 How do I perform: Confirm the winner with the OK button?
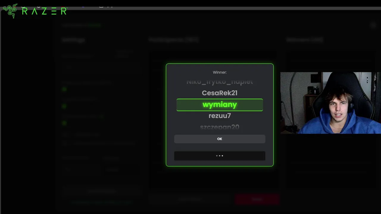point(220,139)
